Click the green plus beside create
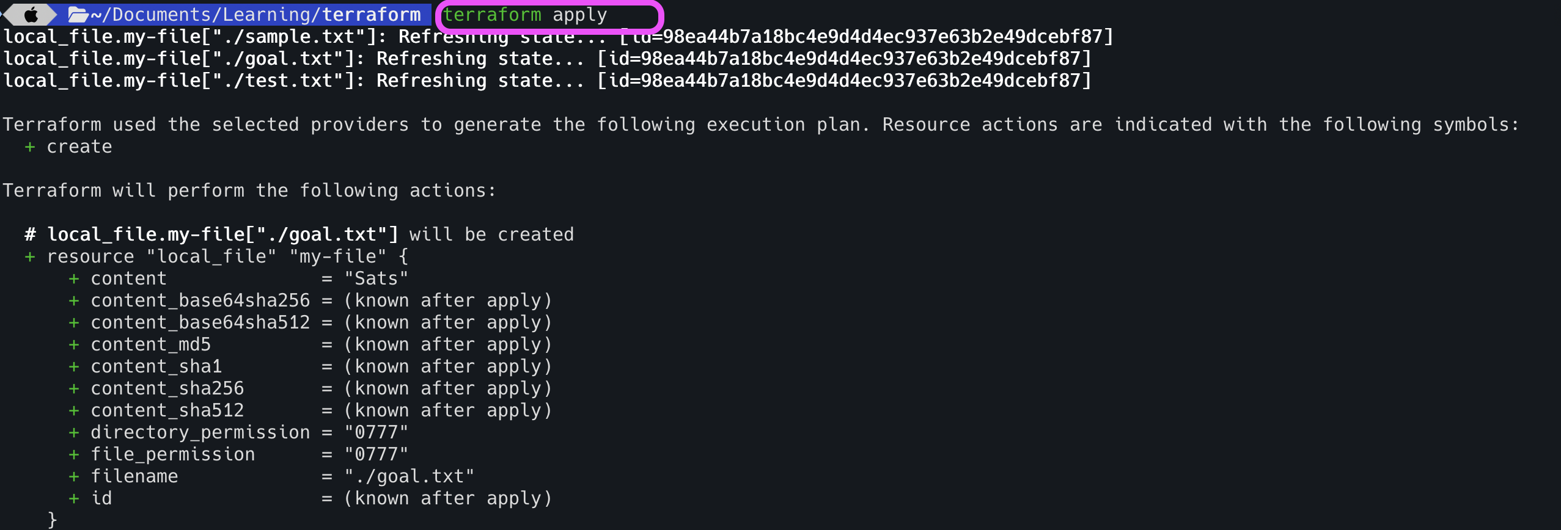Image resolution: width=1561 pixels, height=530 pixels. [x=29, y=147]
